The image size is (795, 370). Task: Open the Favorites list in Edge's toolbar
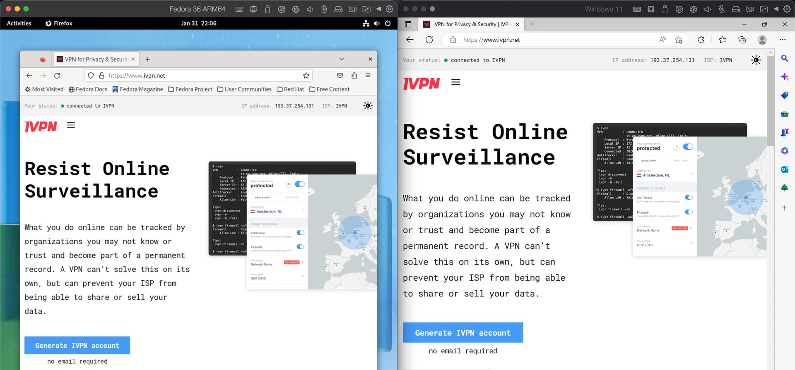click(723, 40)
